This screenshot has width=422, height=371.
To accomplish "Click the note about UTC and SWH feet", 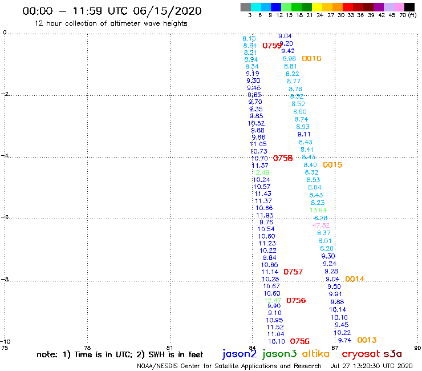I will [x=120, y=354].
